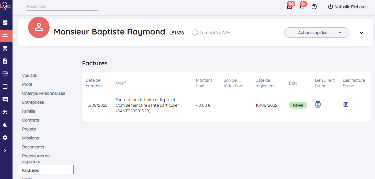Click the tasks icon with 118 badge
This screenshot has height=179, width=375.
coord(290,7)
